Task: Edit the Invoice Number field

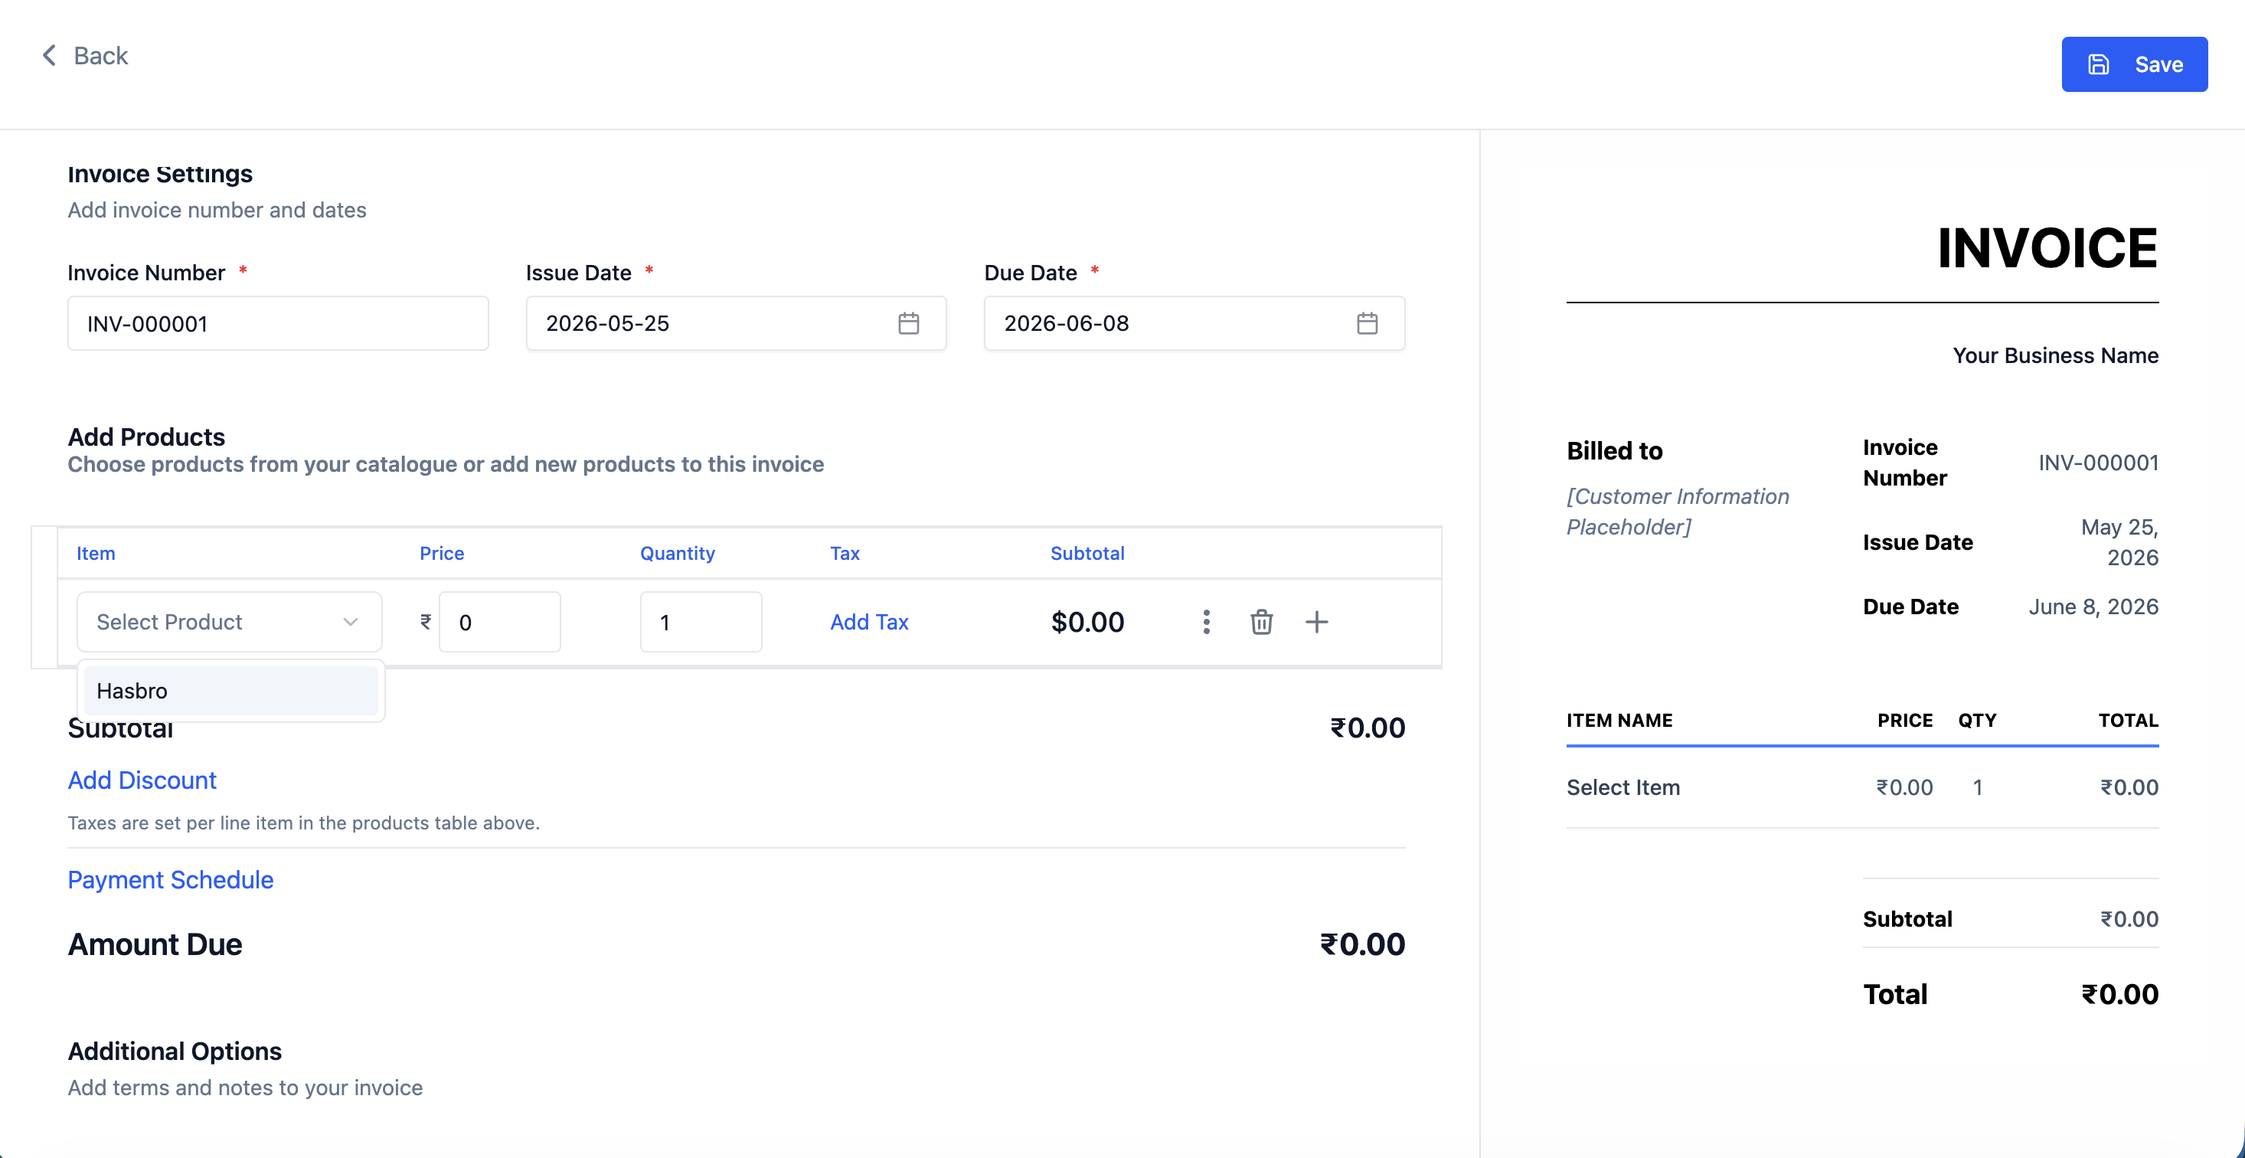Action: point(278,323)
